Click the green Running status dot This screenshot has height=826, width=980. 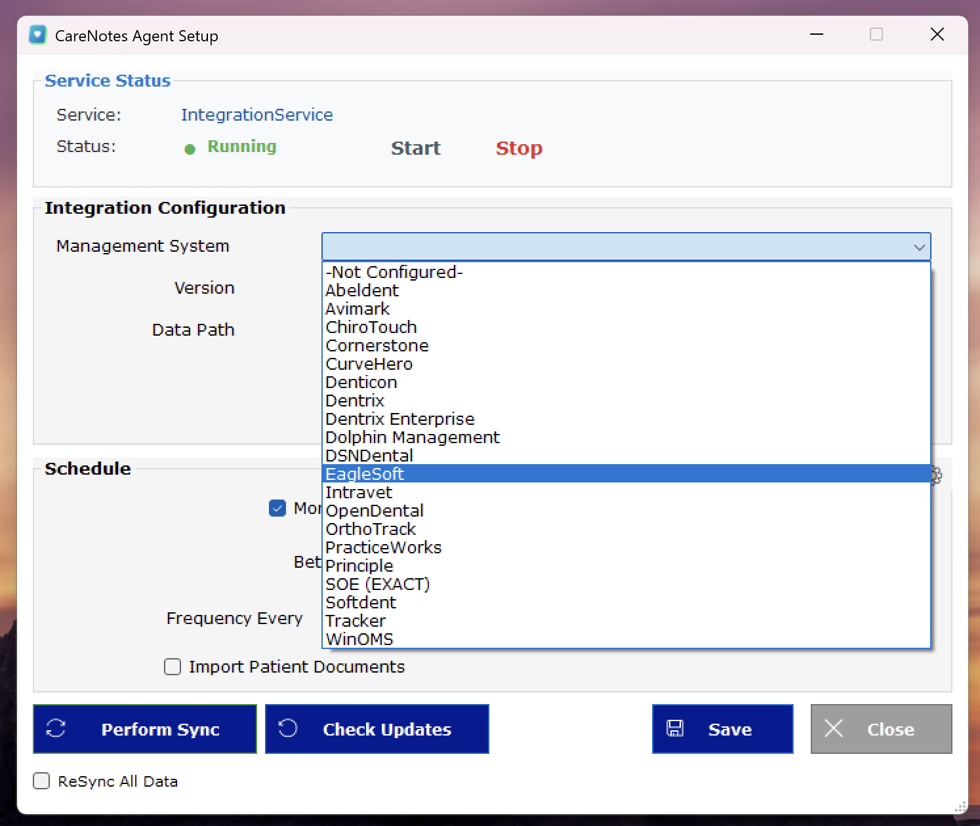coord(190,149)
